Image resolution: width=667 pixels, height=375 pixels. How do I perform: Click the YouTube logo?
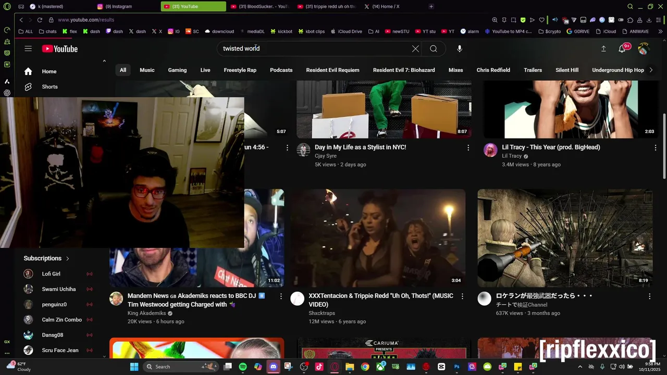(x=60, y=48)
